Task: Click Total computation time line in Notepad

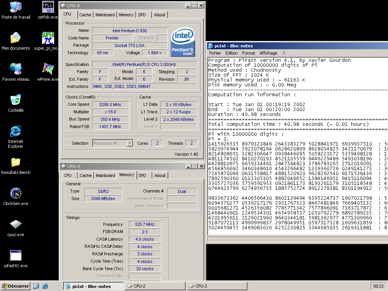Action: [288, 124]
